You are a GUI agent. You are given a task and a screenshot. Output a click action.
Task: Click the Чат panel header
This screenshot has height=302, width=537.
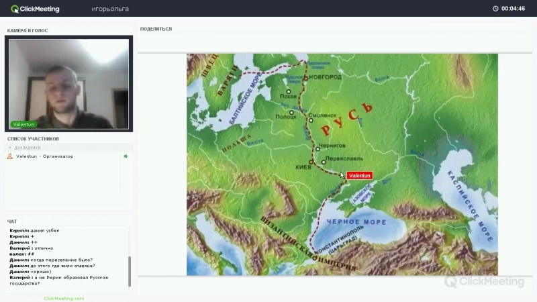pyautogui.click(x=12, y=221)
